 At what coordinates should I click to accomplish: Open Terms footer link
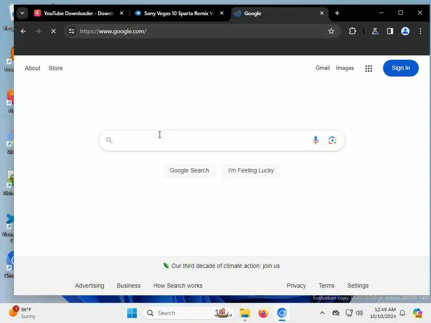(326, 286)
